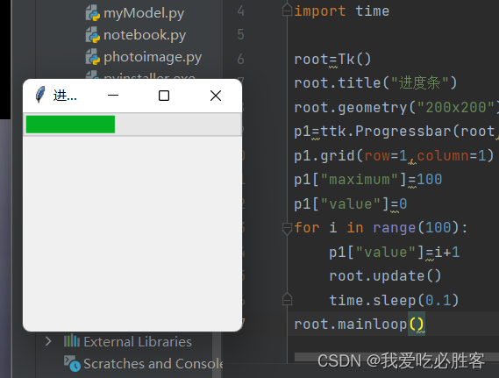Screen dimensions: 499x378
Task: Select the notebook.py Python file icon
Action: [93, 35]
